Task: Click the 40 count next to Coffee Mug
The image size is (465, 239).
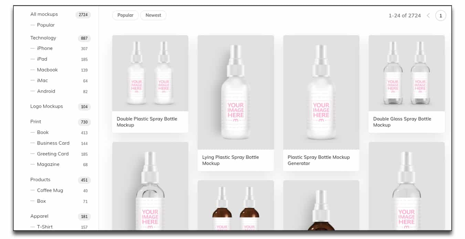Action: [x=85, y=191]
